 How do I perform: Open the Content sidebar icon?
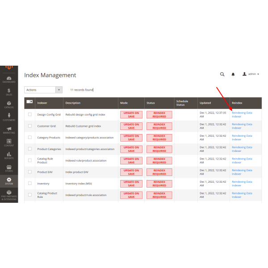(9, 142)
